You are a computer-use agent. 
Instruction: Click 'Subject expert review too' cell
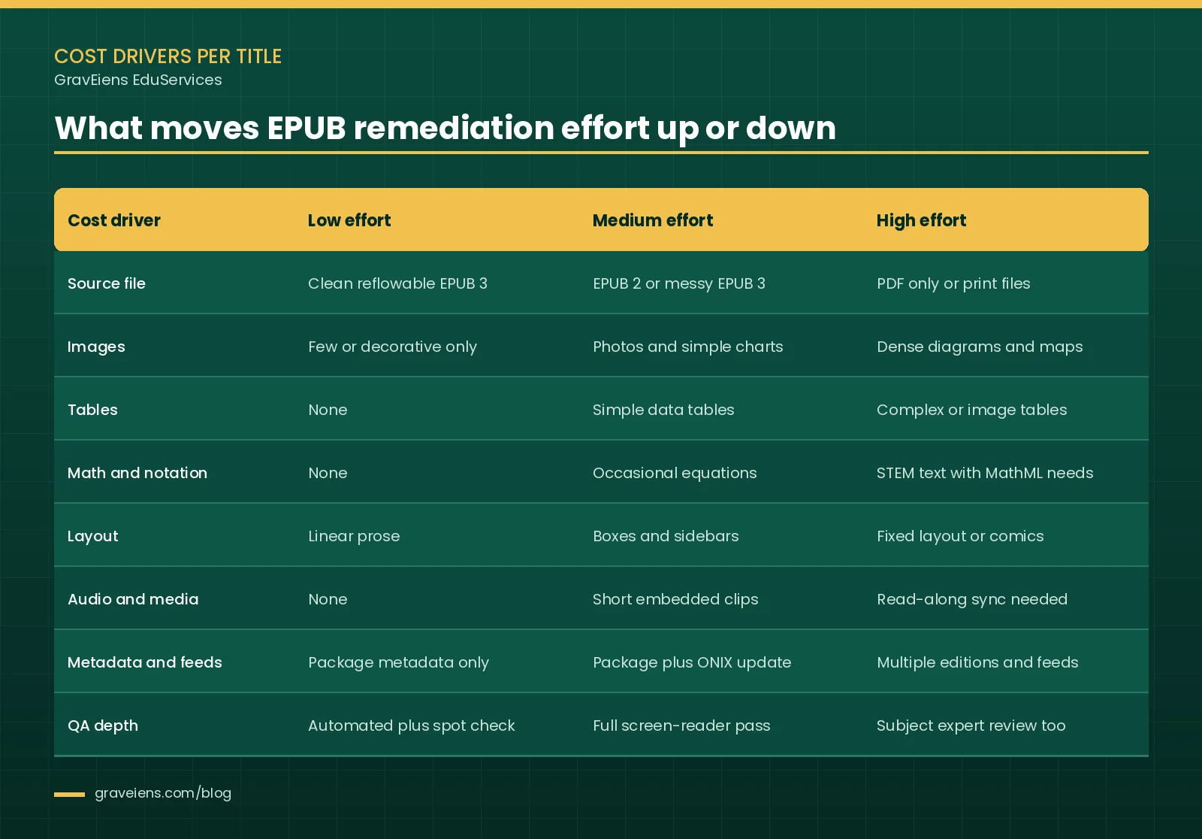tap(971, 725)
